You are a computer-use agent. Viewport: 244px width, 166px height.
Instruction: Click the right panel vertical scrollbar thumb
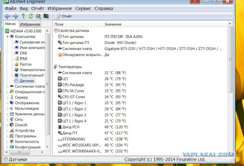coord(230,60)
